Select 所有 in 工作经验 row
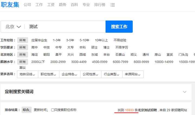The image size is (195, 115). point(22,40)
